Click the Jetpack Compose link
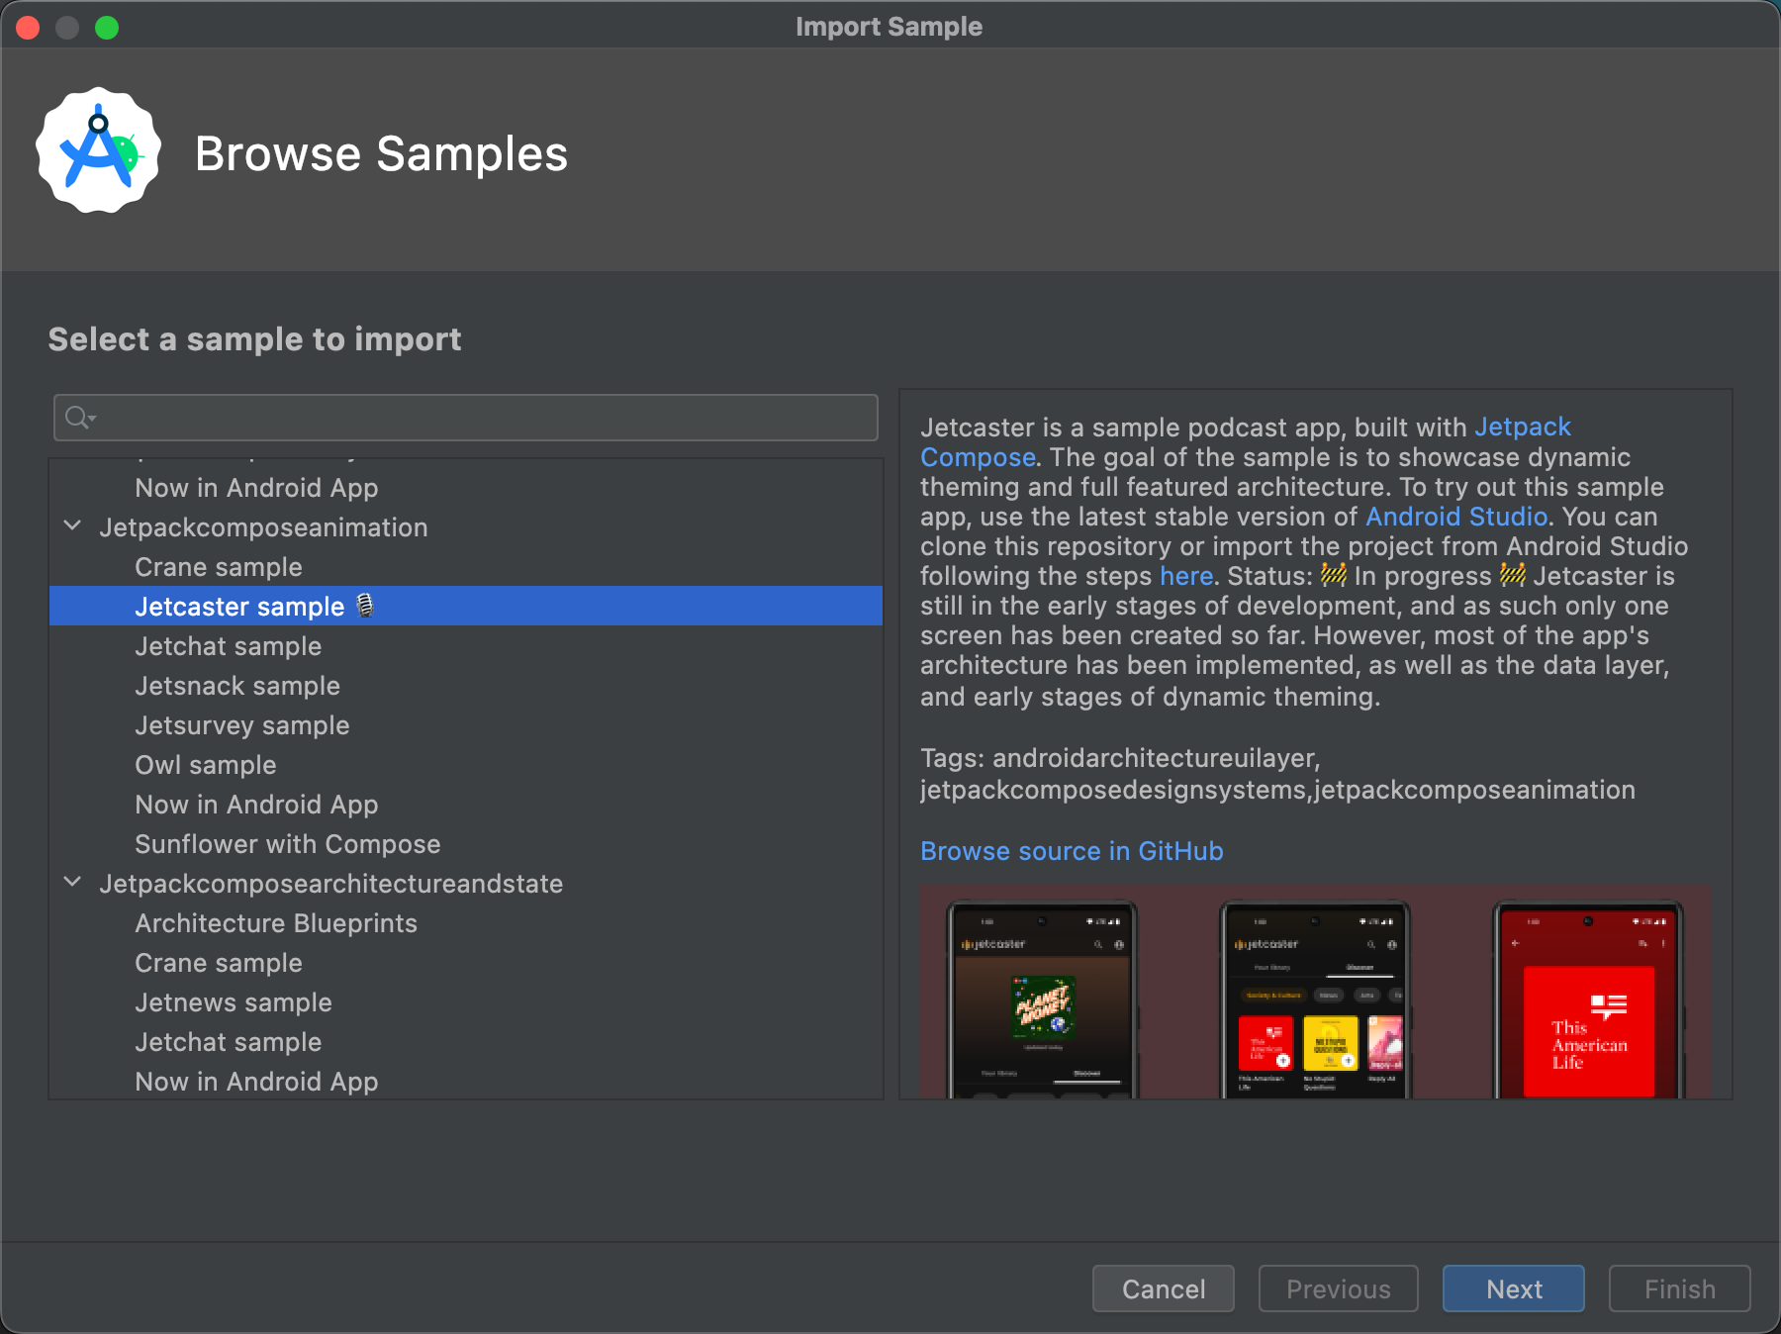 point(1524,427)
